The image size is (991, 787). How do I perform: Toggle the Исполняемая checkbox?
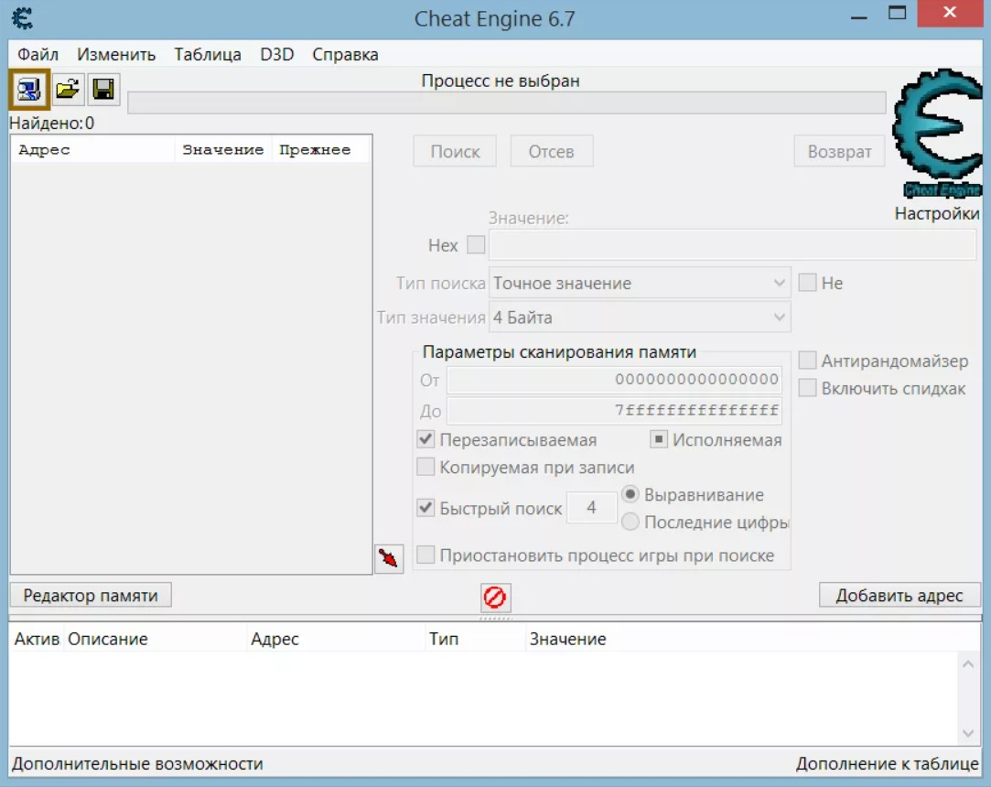click(x=659, y=439)
